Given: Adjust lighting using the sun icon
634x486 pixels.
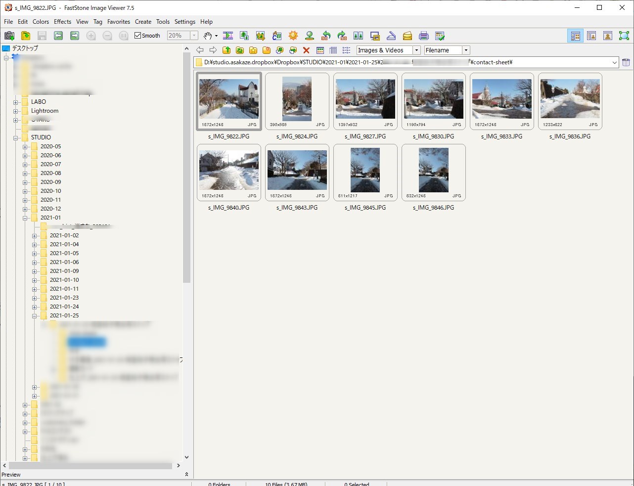Looking at the screenshot, I should tap(293, 36).
